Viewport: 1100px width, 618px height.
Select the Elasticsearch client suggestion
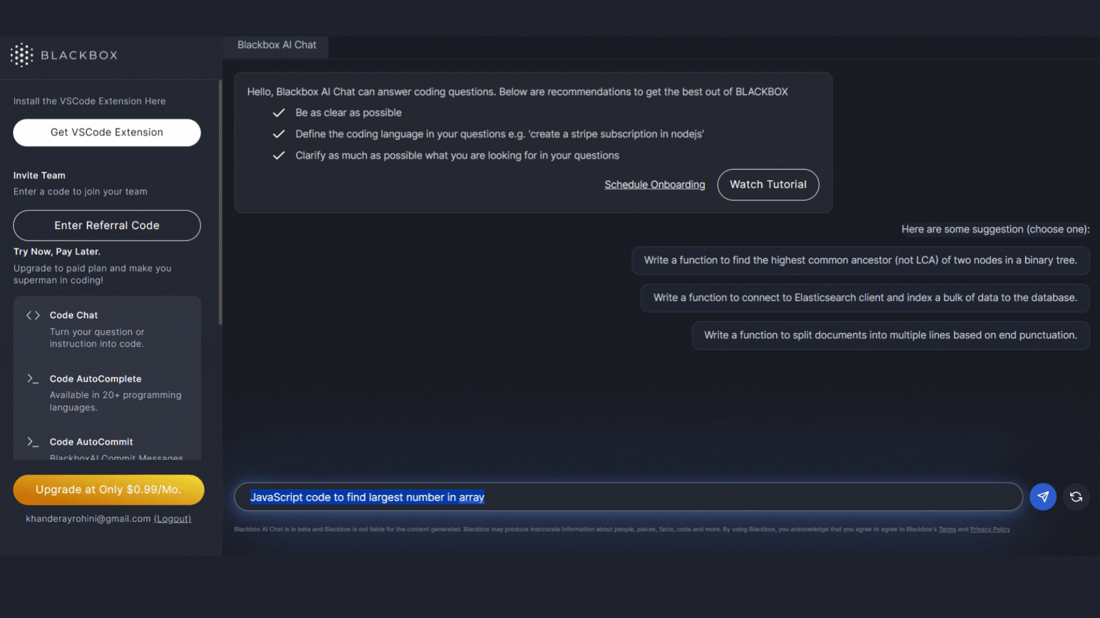865,298
